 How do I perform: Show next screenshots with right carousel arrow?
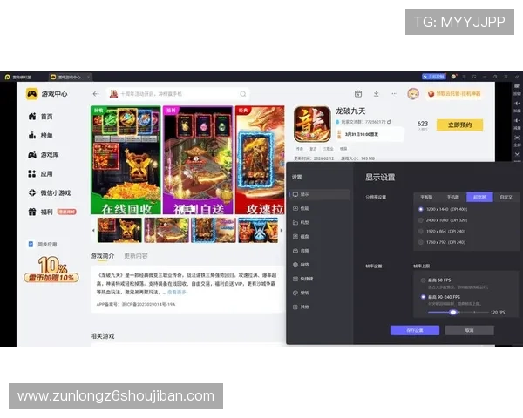282,230
